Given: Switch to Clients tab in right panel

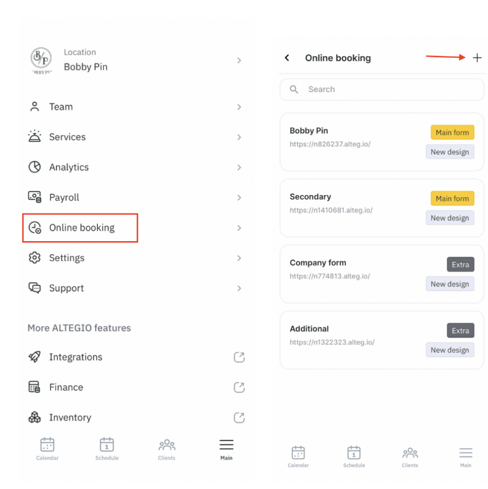Looking at the screenshot, I should 410,457.
